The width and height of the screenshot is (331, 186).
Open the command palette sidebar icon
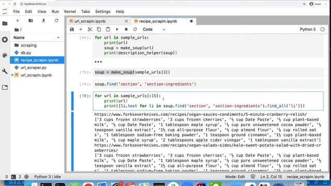tap(5, 55)
